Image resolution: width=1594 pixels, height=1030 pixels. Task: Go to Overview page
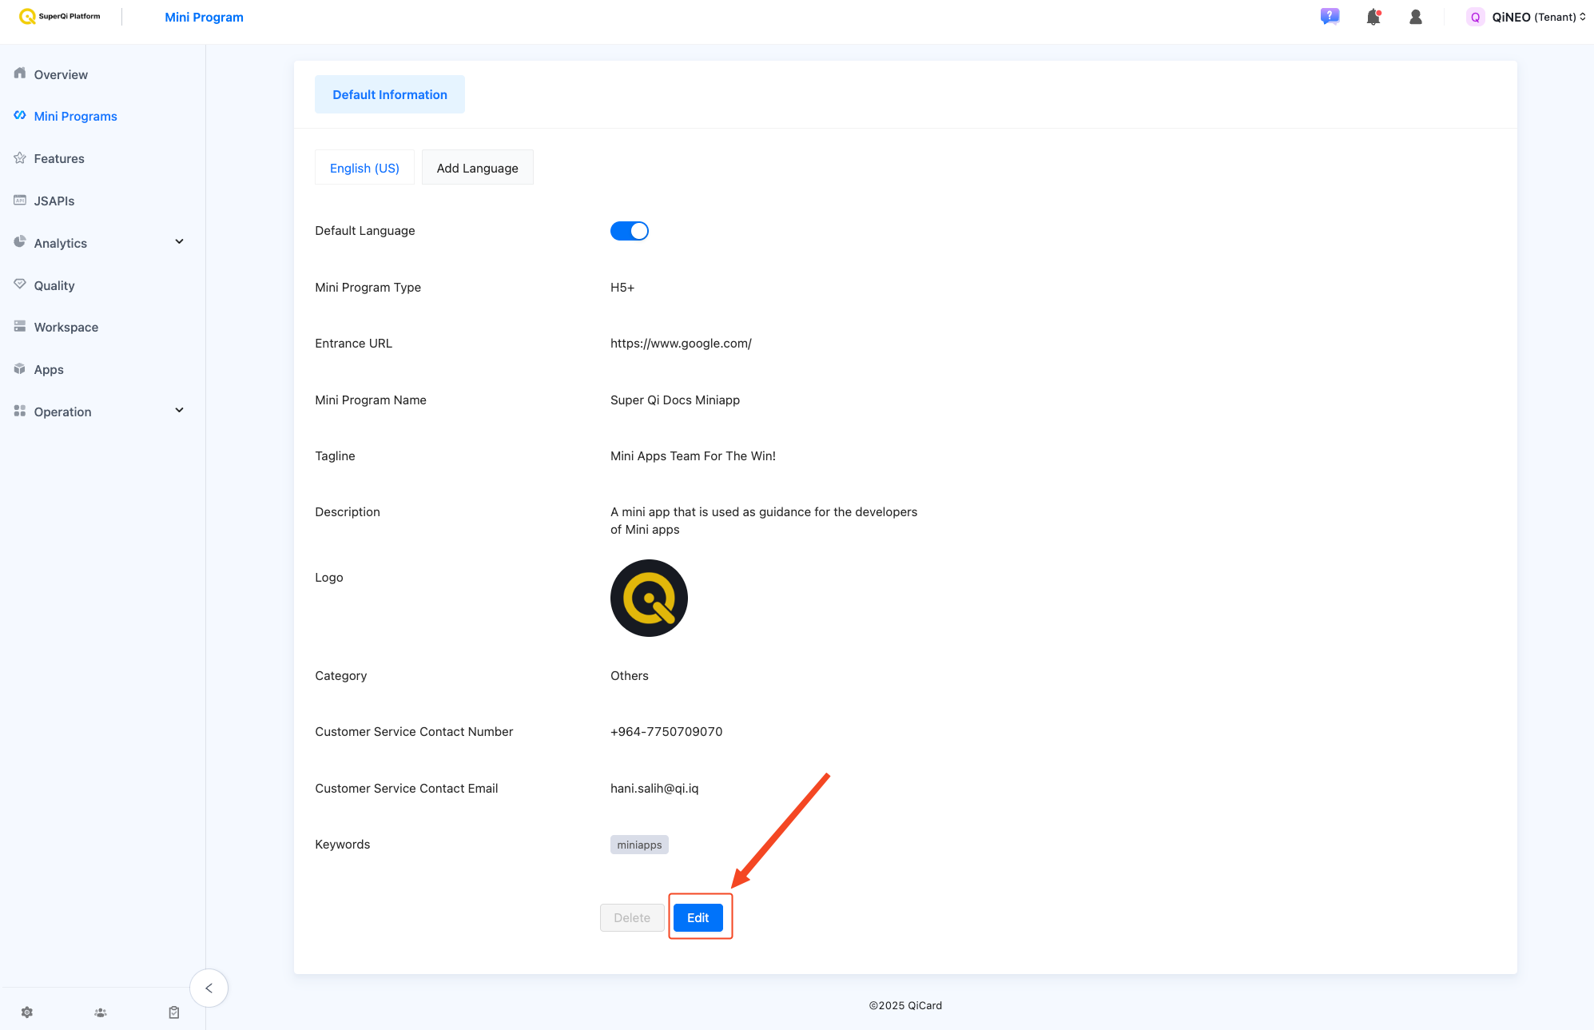point(61,74)
